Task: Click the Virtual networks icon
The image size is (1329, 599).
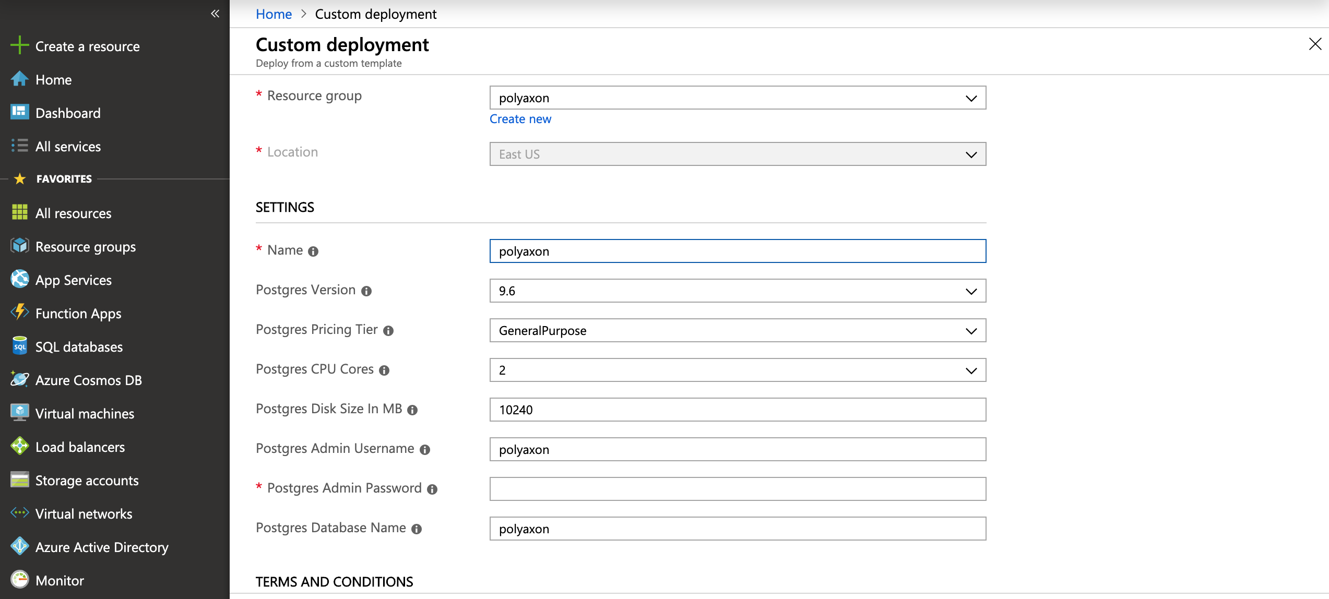Action: [20, 513]
